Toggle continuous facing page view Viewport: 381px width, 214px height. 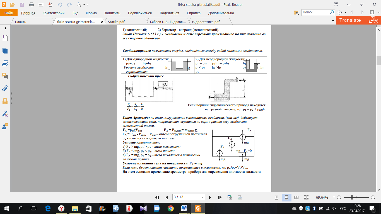click(x=306, y=197)
